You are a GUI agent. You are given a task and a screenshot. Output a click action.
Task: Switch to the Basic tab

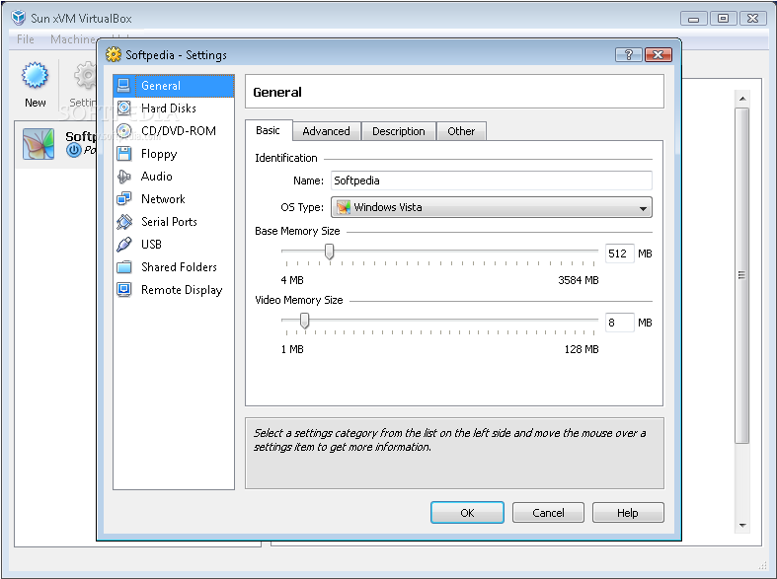269,130
